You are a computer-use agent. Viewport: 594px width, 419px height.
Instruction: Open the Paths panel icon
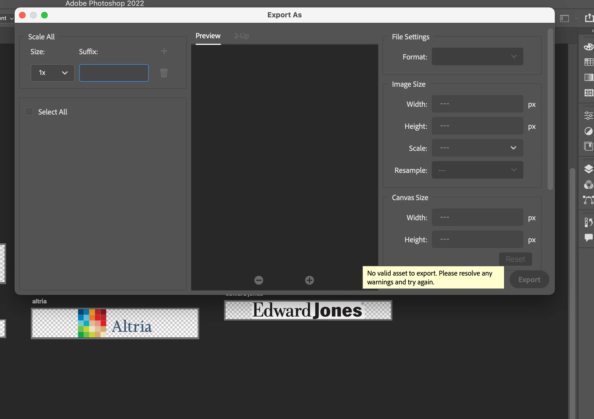click(x=588, y=200)
